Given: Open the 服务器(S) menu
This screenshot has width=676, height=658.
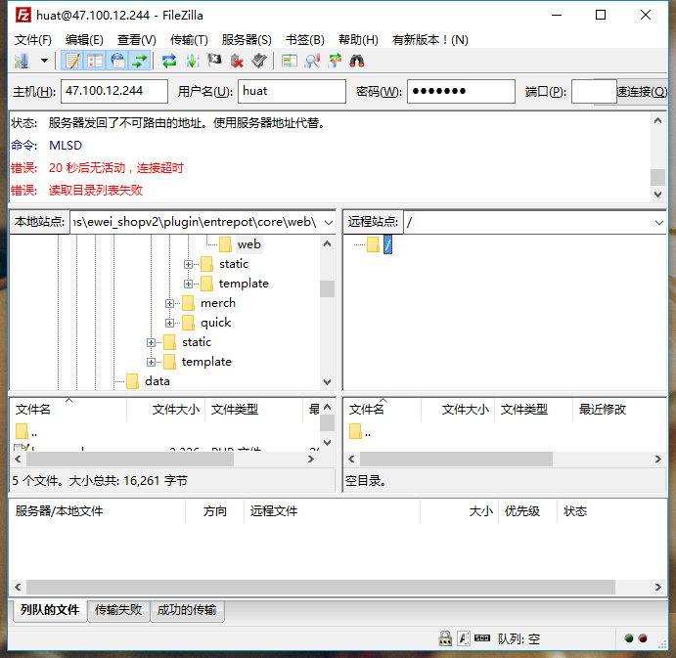Looking at the screenshot, I should pos(247,40).
